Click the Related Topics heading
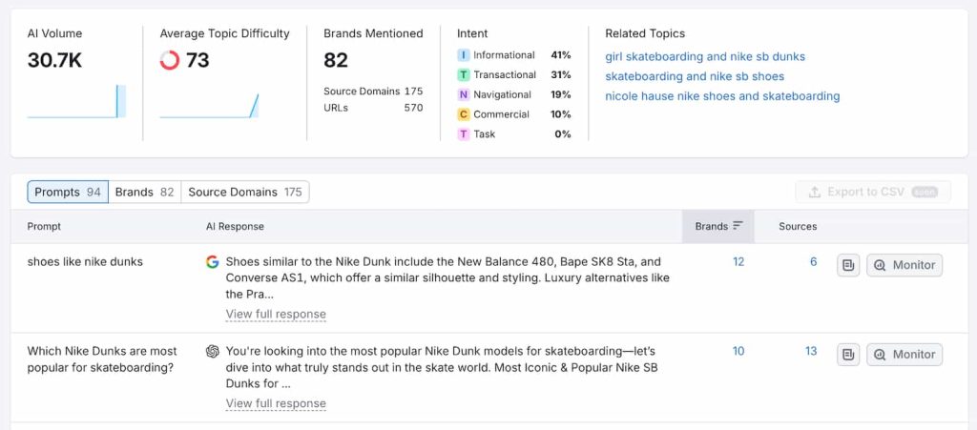Image resolution: width=977 pixels, height=430 pixels. click(645, 33)
